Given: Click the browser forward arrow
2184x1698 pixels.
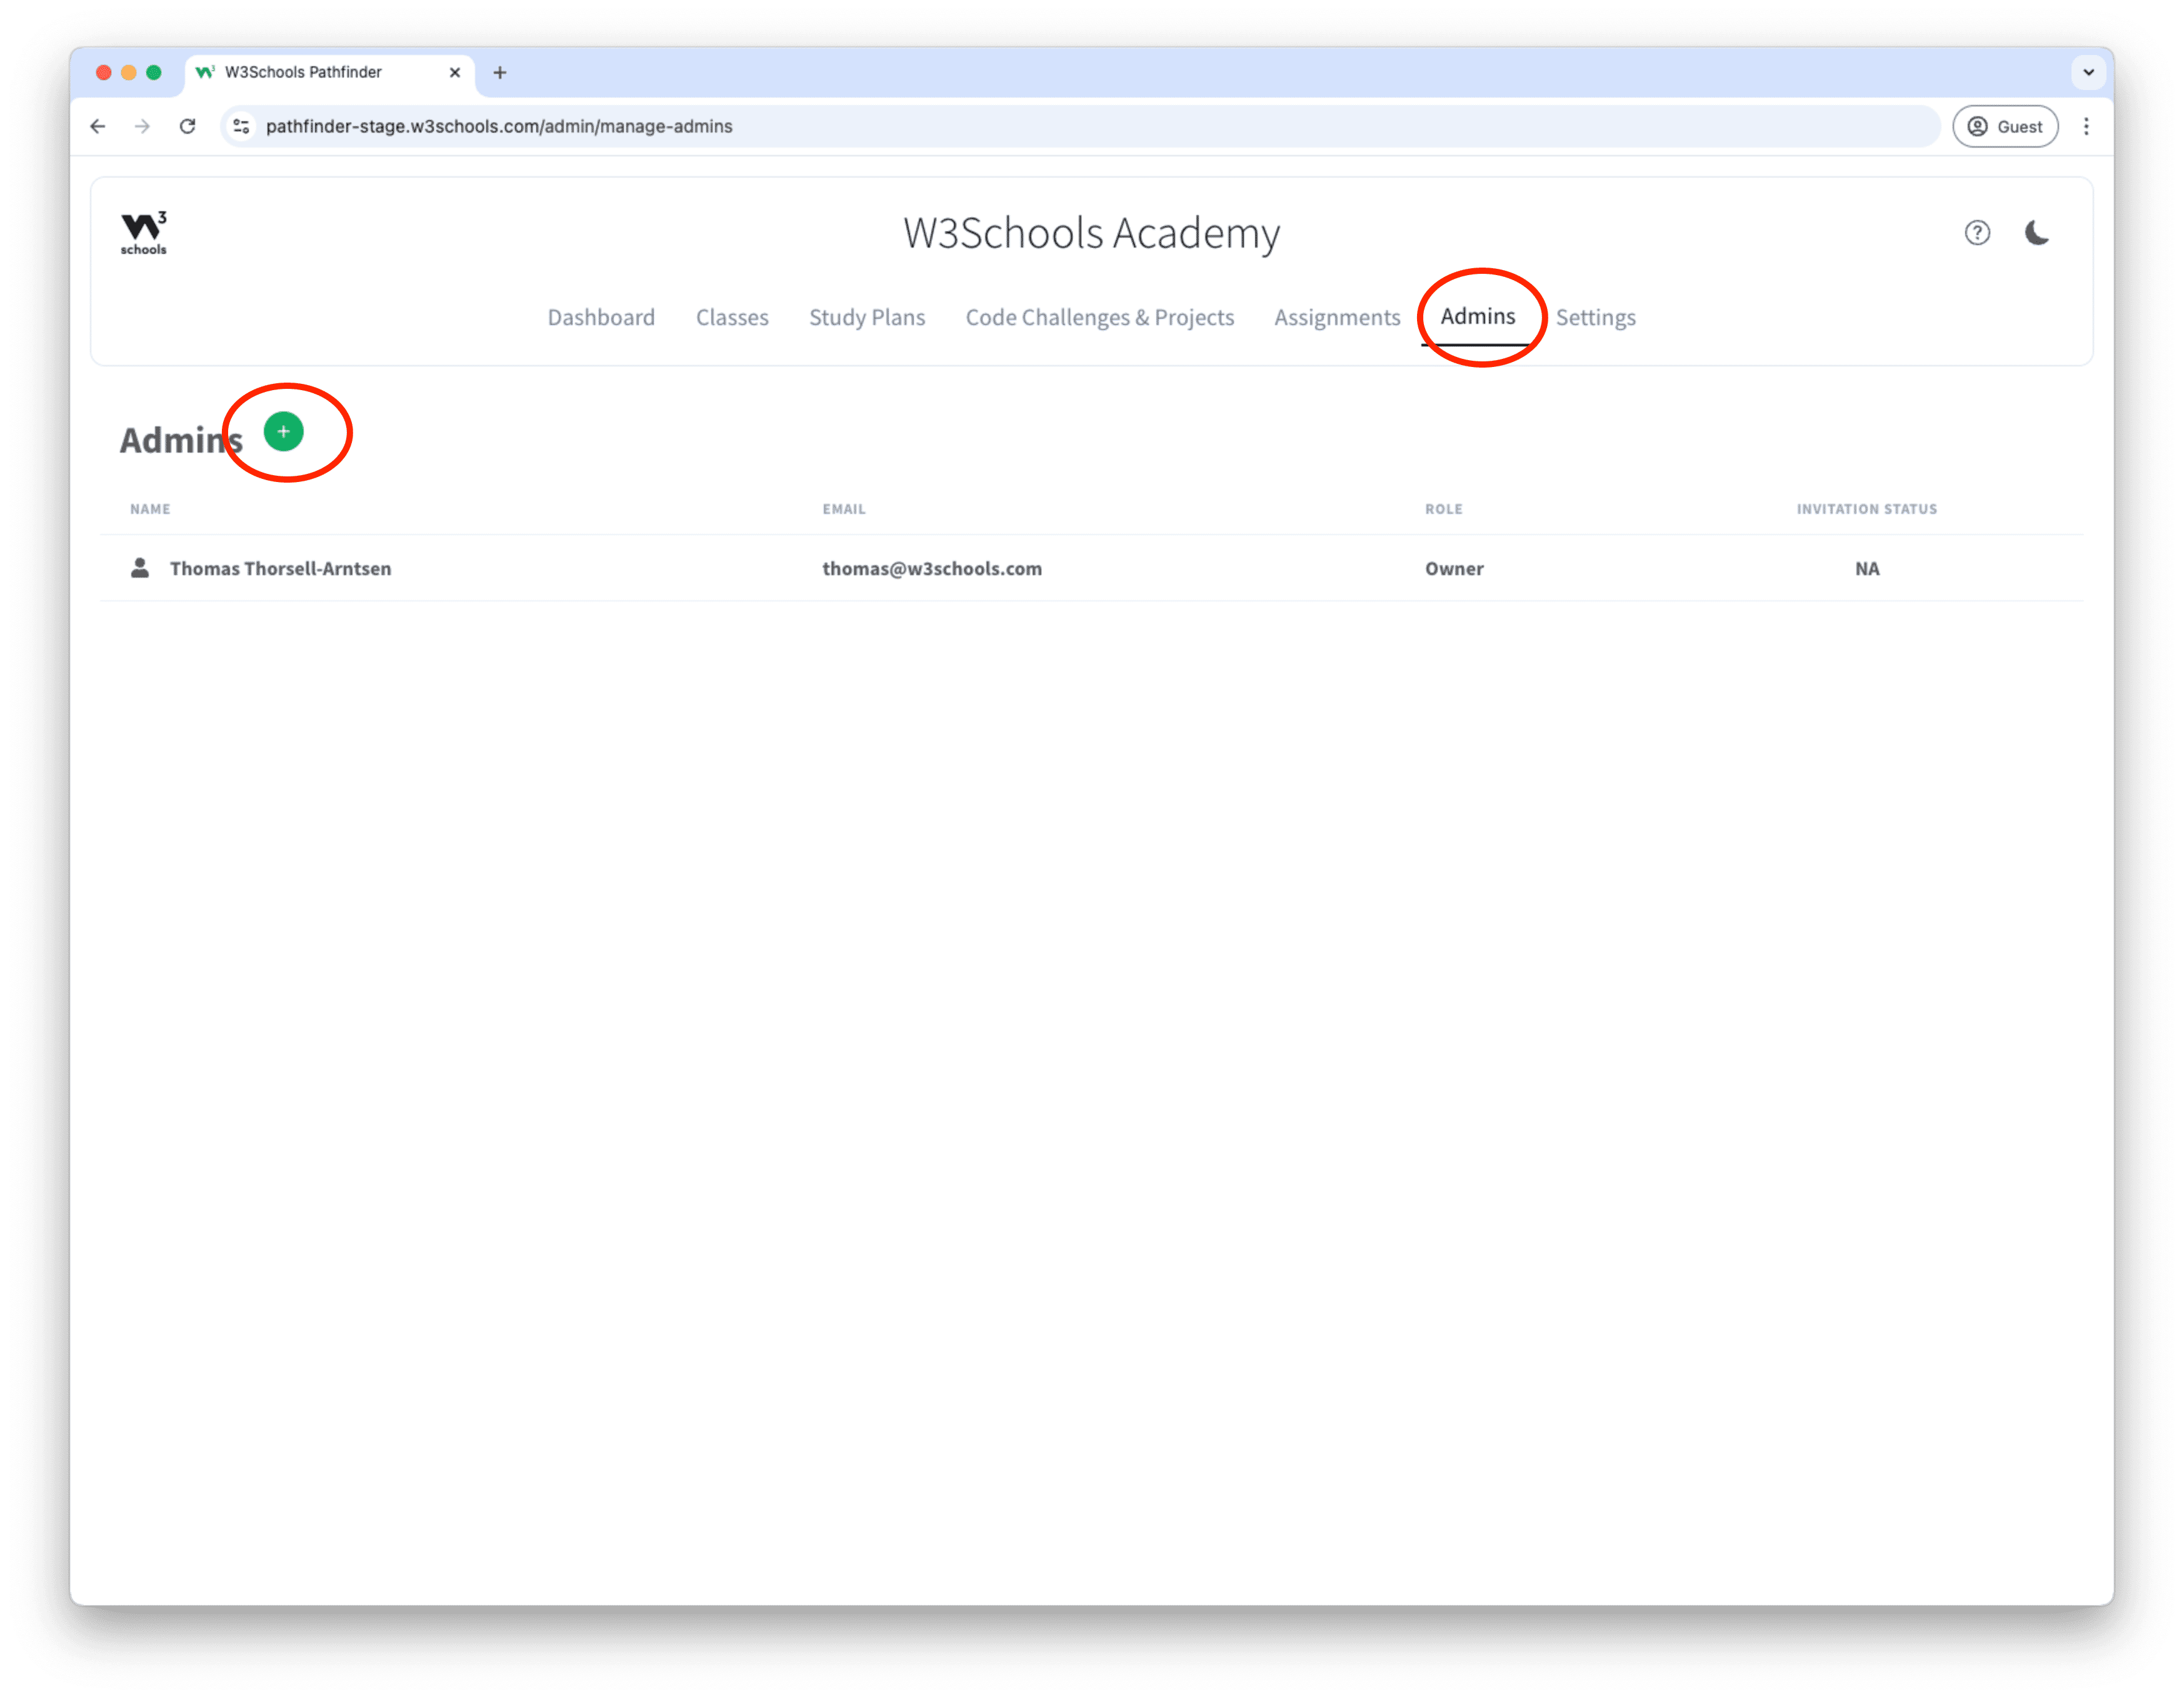Looking at the screenshot, I should tap(142, 127).
